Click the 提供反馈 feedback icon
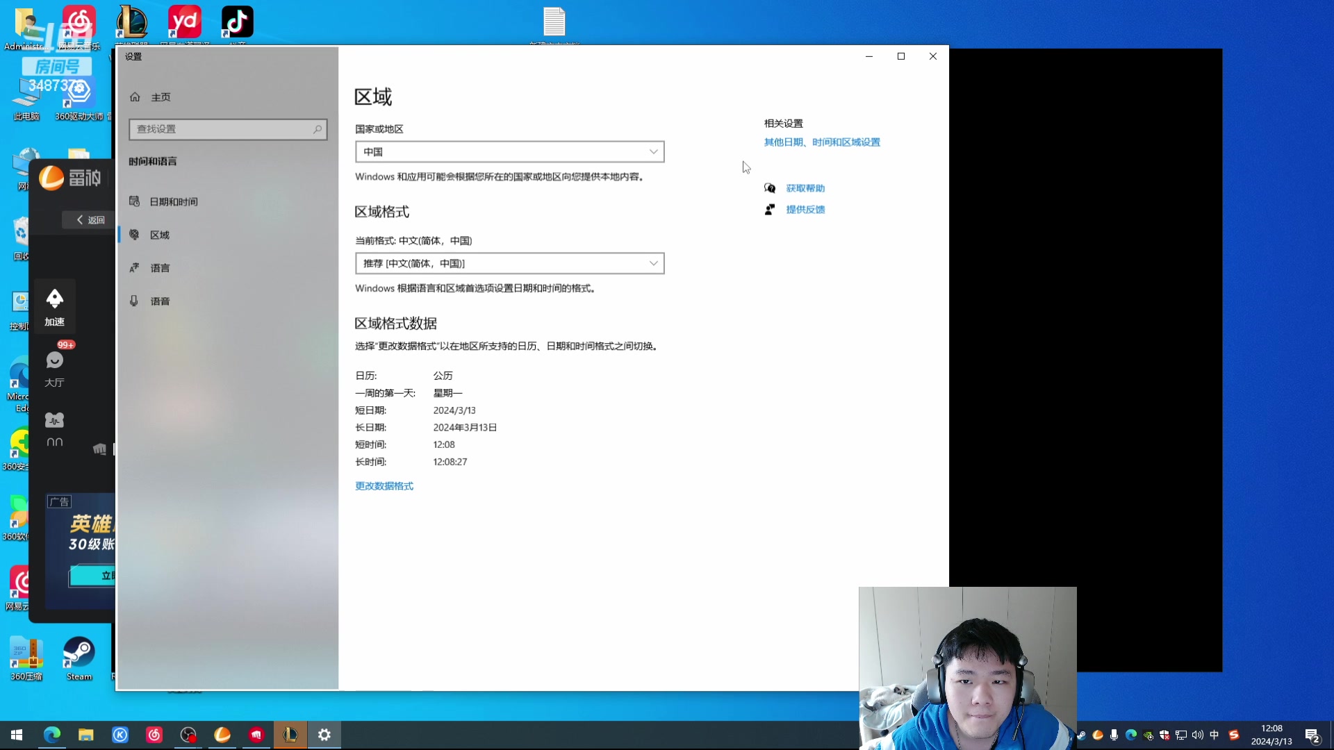 tap(770, 209)
